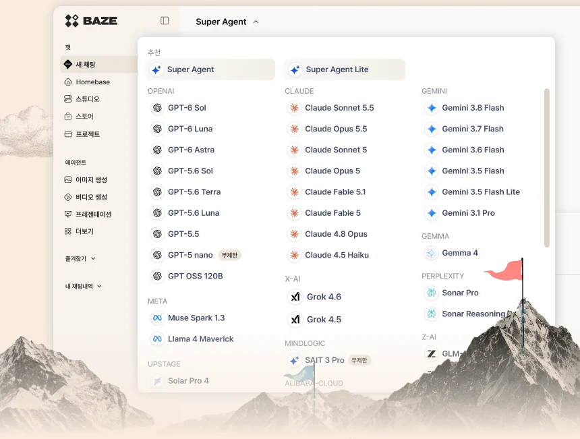Open the 프레젠테이션 agent icon
580x439 pixels.
pyautogui.click(x=68, y=214)
